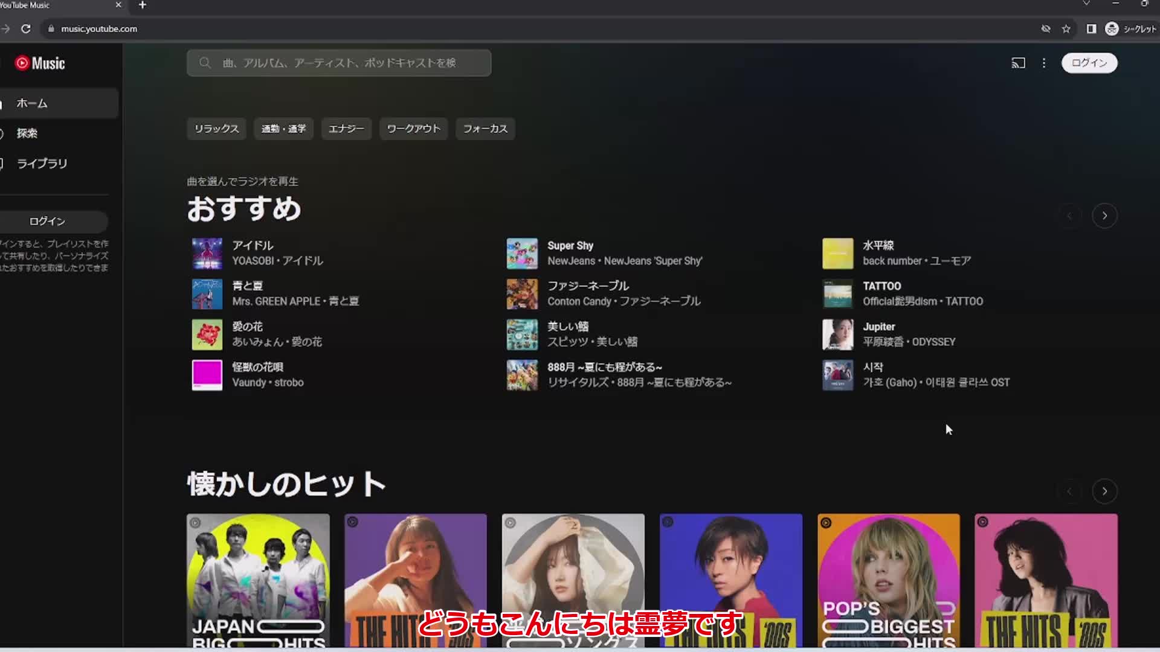Click the 懐かしのヒット section heading
Image resolution: width=1160 pixels, height=652 pixels.
[286, 484]
